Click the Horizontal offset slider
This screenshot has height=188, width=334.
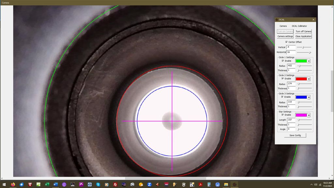pyautogui.click(x=304, y=52)
